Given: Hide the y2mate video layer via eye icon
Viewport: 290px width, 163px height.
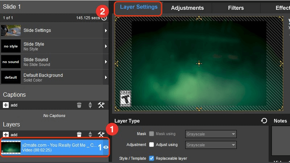Looking at the screenshot, I should pos(106,147).
